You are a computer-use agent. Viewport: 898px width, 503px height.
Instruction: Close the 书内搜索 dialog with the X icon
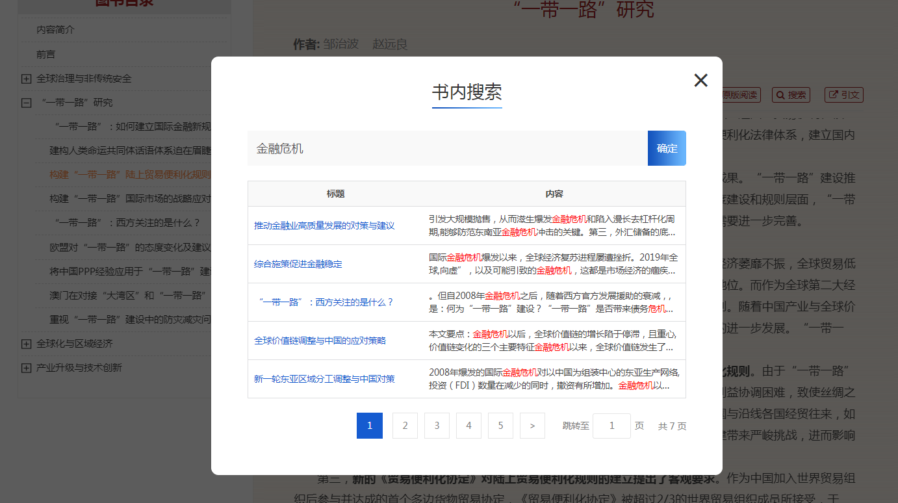[700, 81]
